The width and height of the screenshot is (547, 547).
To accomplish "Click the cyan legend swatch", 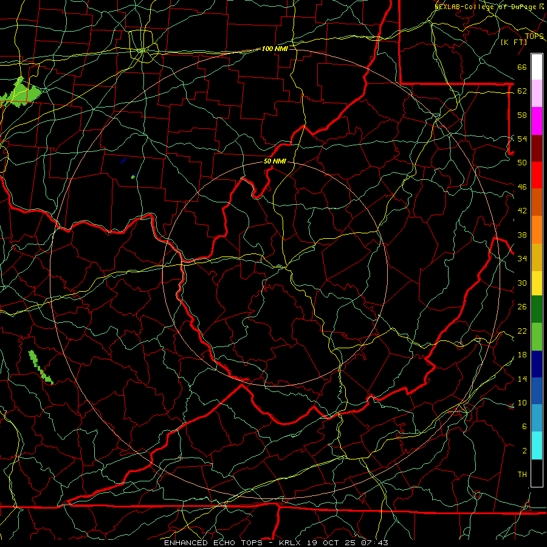I will [x=537, y=446].
